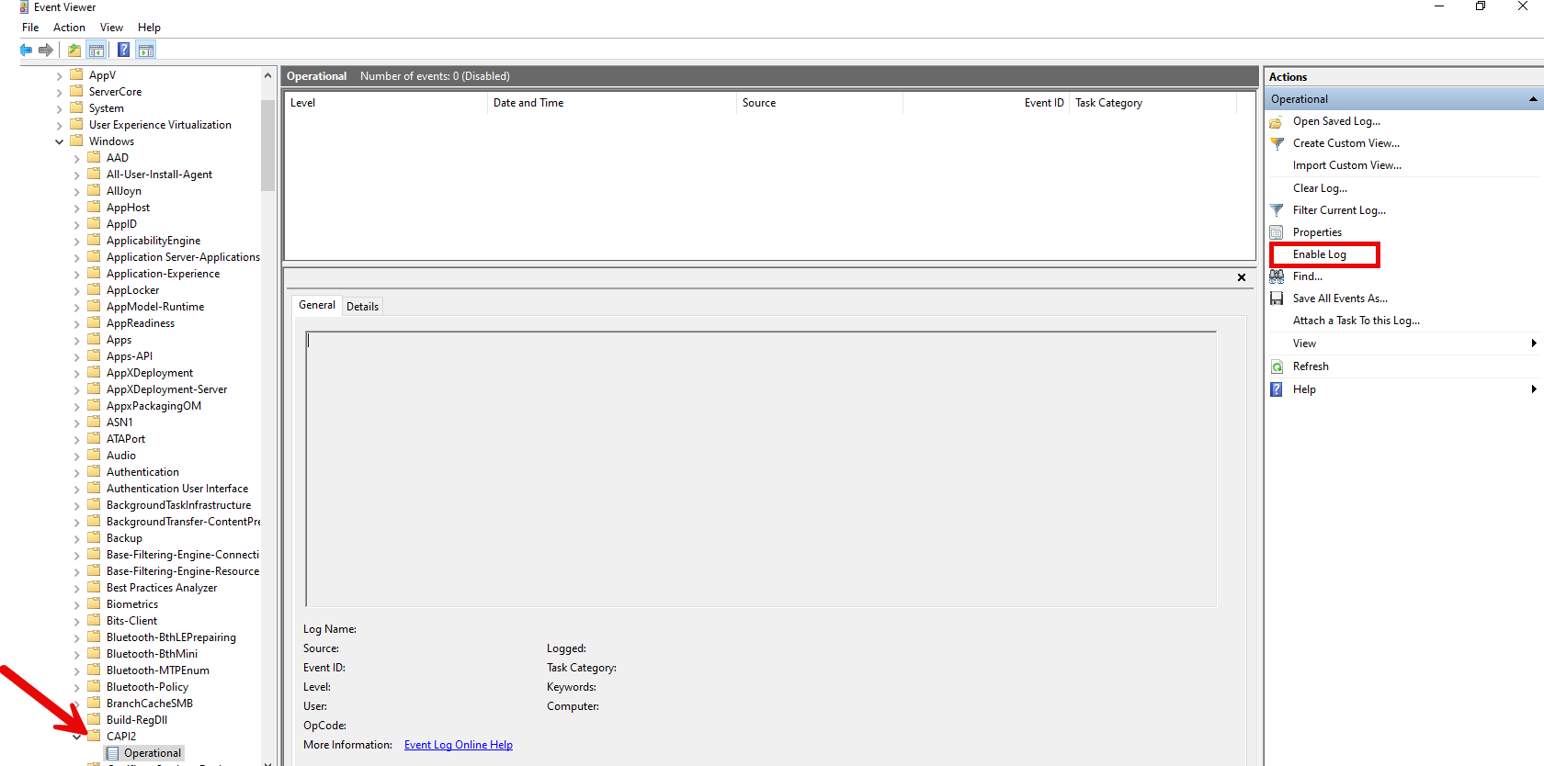Click the tree pane vertical scrollbar thumb
This screenshot has width=1544, height=766.
coord(267,145)
